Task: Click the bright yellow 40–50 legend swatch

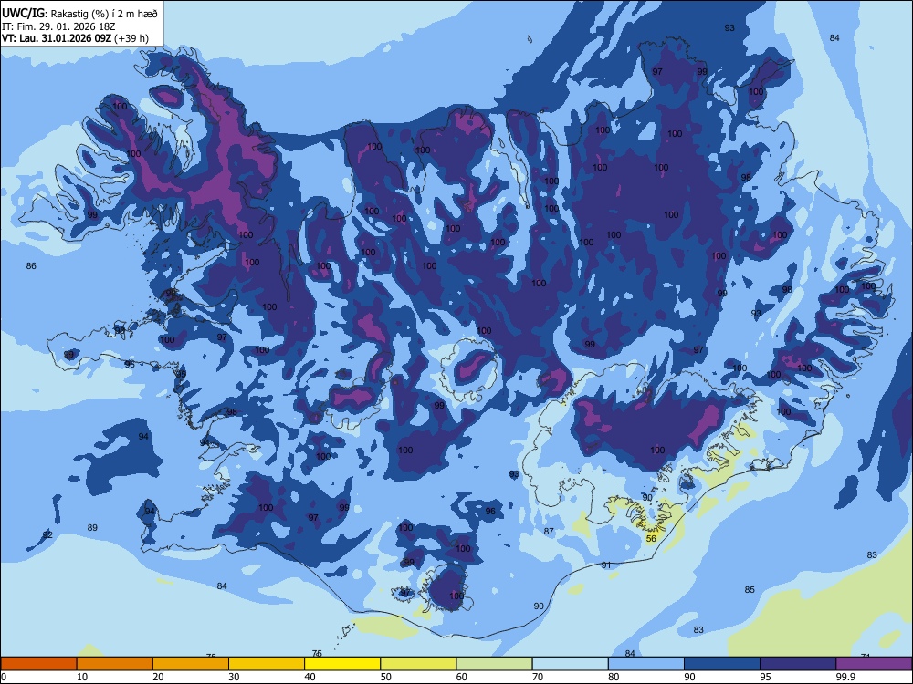Action: pyautogui.click(x=342, y=664)
